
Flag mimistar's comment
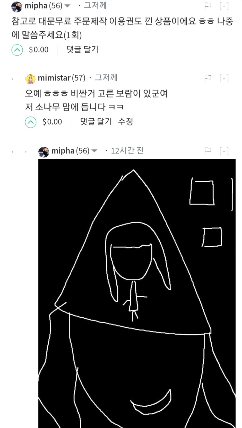pyautogui.click(x=208, y=78)
